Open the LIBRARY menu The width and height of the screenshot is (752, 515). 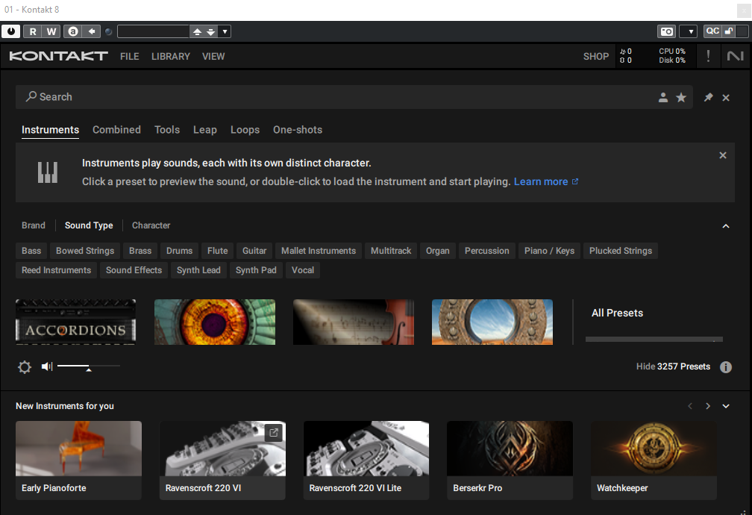[x=171, y=57]
